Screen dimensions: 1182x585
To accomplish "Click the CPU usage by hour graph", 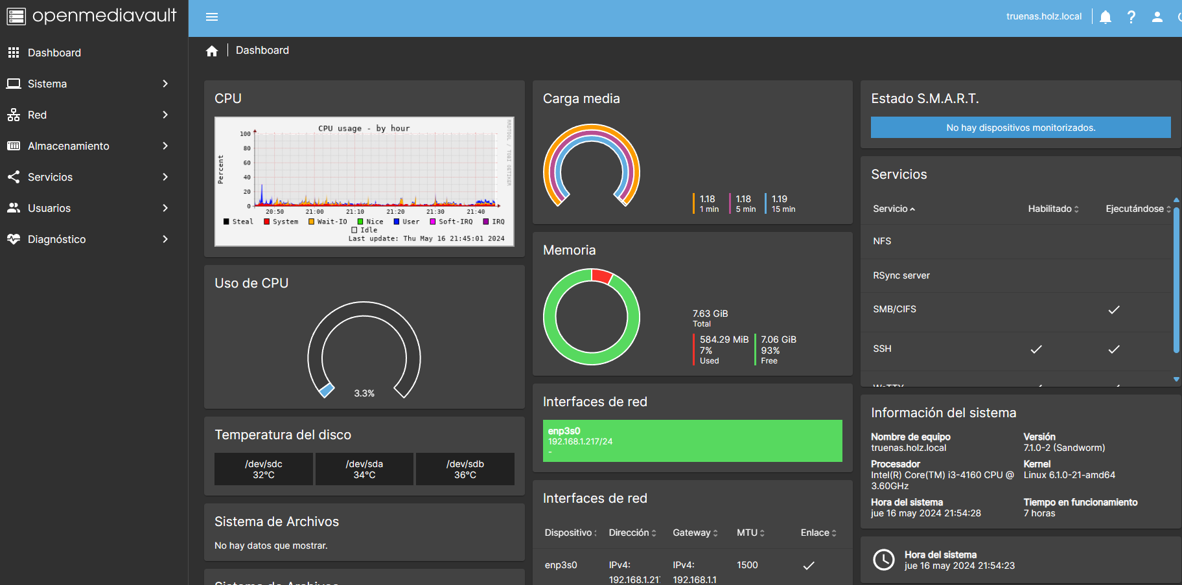I will coord(364,181).
